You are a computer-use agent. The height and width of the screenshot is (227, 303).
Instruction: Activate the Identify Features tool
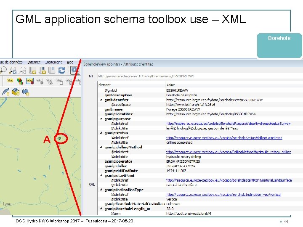(74, 70)
